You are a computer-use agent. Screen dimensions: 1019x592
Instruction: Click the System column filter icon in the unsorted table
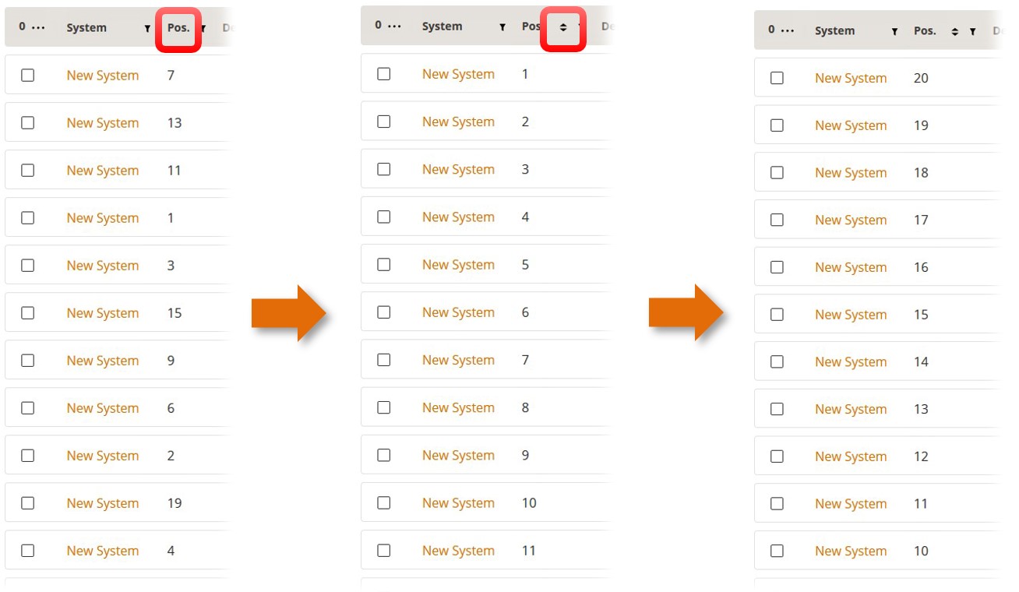(x=147, y=28)
